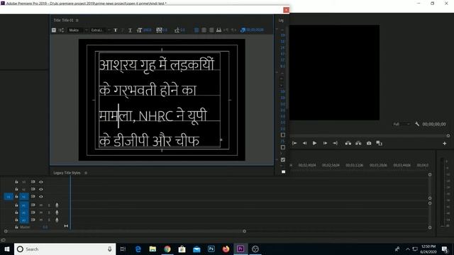Open the Legacy Title Styles panel menu
The image size is (454, 255).
(86, 173)
